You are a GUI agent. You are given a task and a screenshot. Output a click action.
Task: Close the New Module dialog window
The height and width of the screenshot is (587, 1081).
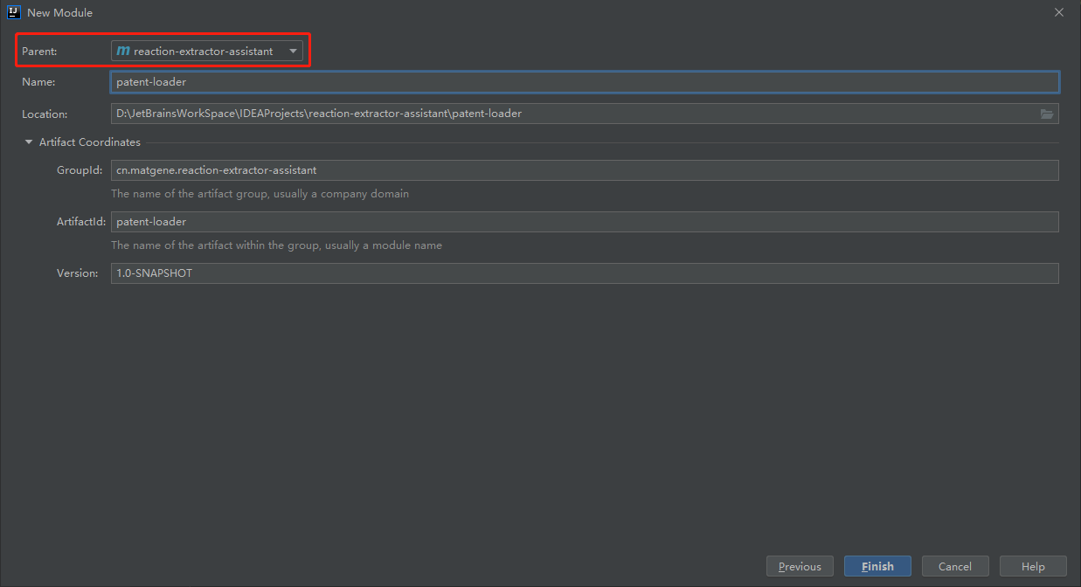point(1058,12)
